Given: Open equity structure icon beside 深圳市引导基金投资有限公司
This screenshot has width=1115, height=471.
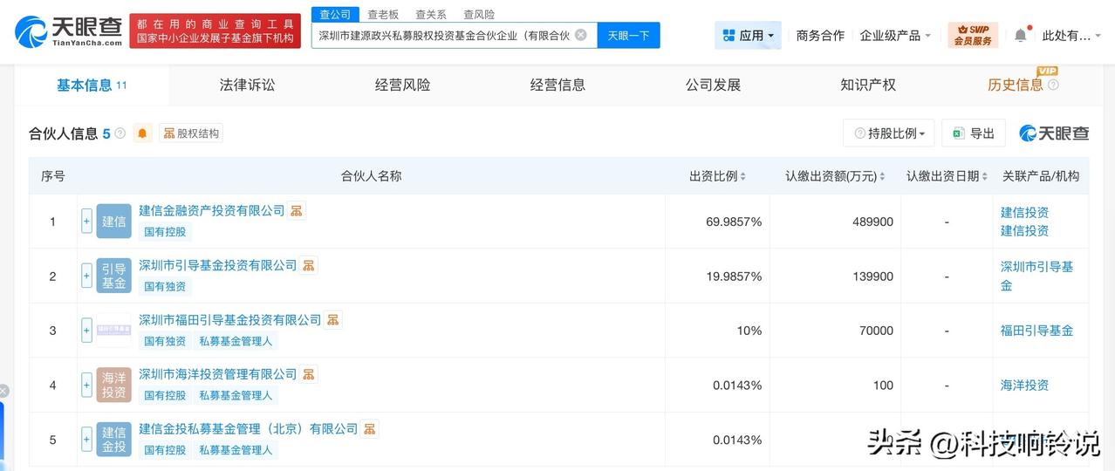Looking at the screenshot, I should pos(309,265).
